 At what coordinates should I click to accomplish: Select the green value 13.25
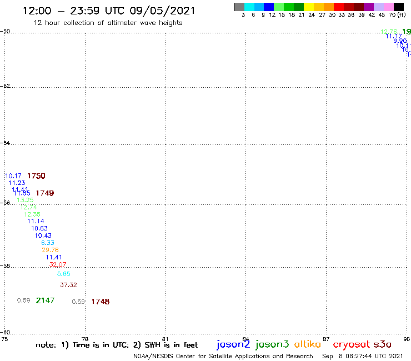(25, 200)
